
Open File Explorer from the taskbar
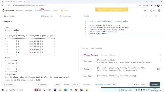click(x=60, y=90)
